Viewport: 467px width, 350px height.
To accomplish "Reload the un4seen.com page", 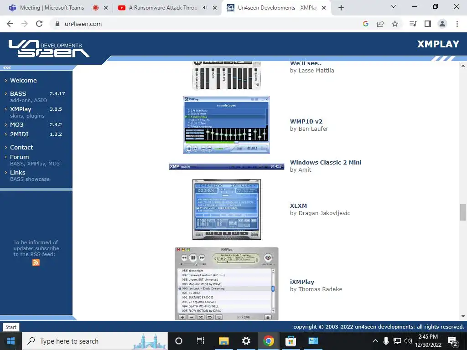I will click(39, 24).
